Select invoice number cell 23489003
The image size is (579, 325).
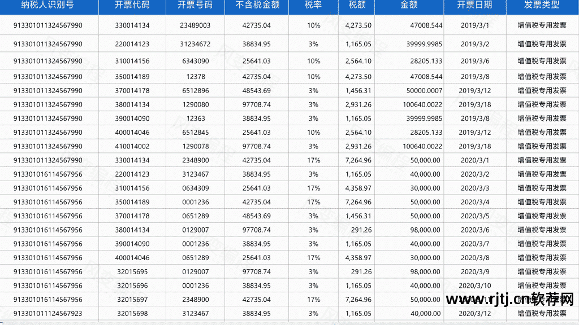click(195, 25)
